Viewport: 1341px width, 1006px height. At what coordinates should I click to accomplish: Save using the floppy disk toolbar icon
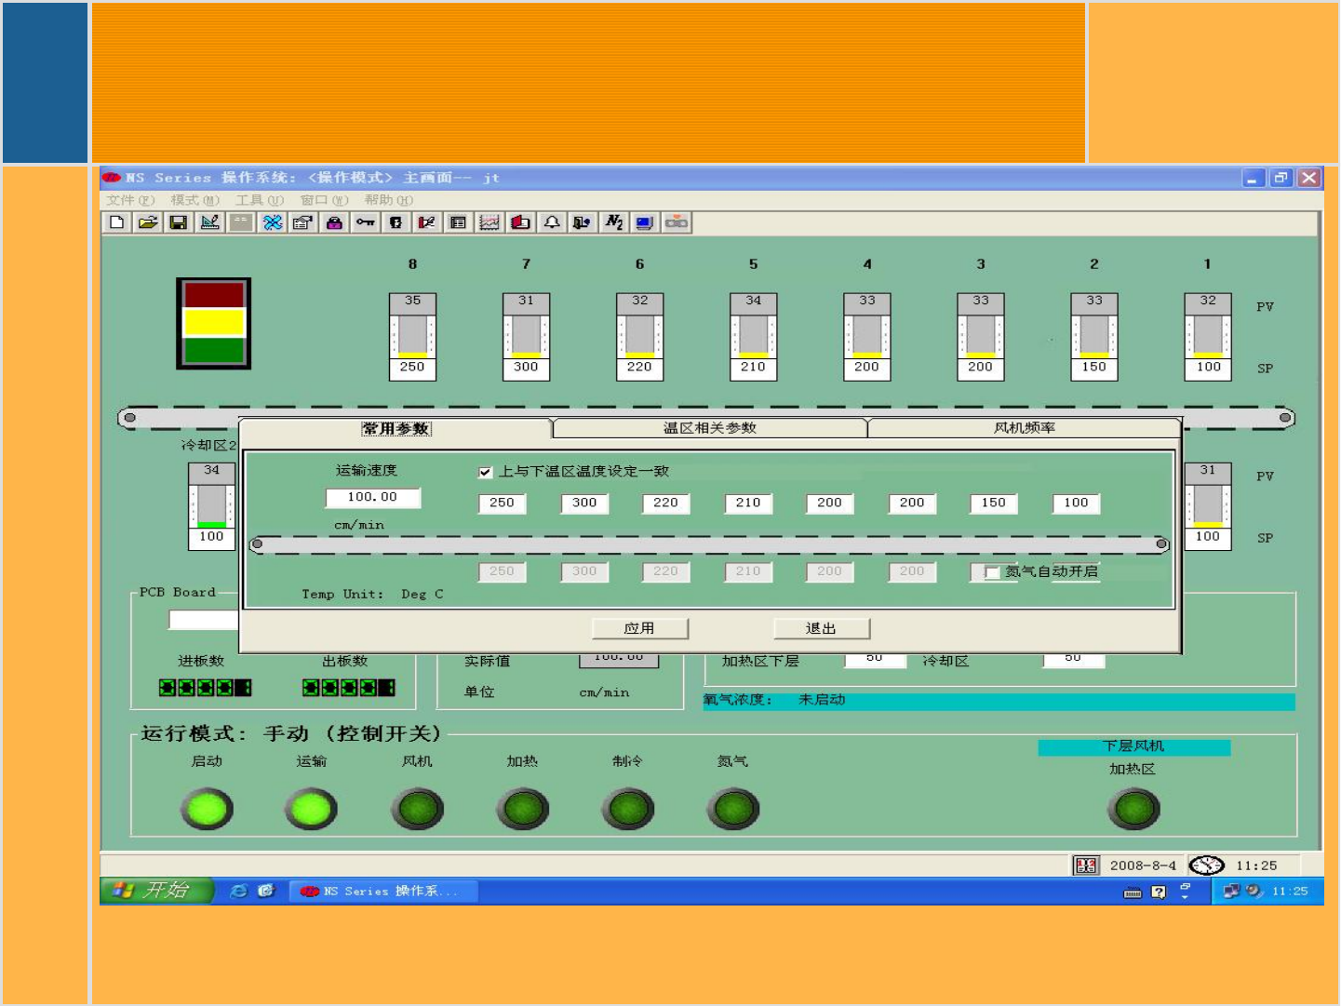coord(179,222)
